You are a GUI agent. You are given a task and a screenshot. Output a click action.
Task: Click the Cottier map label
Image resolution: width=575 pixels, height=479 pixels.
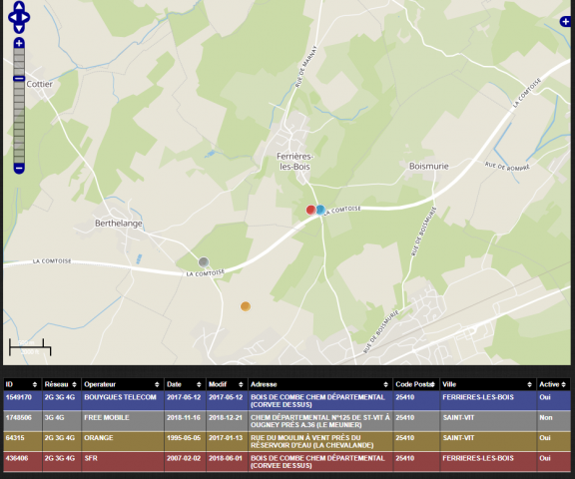tap(40, 84)
